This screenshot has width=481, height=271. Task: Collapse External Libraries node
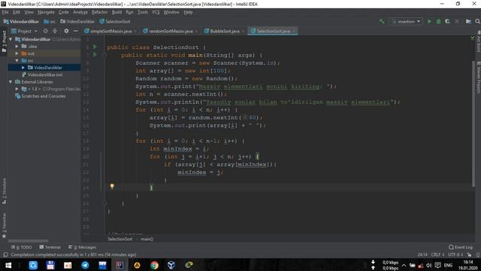click(11, 82)
